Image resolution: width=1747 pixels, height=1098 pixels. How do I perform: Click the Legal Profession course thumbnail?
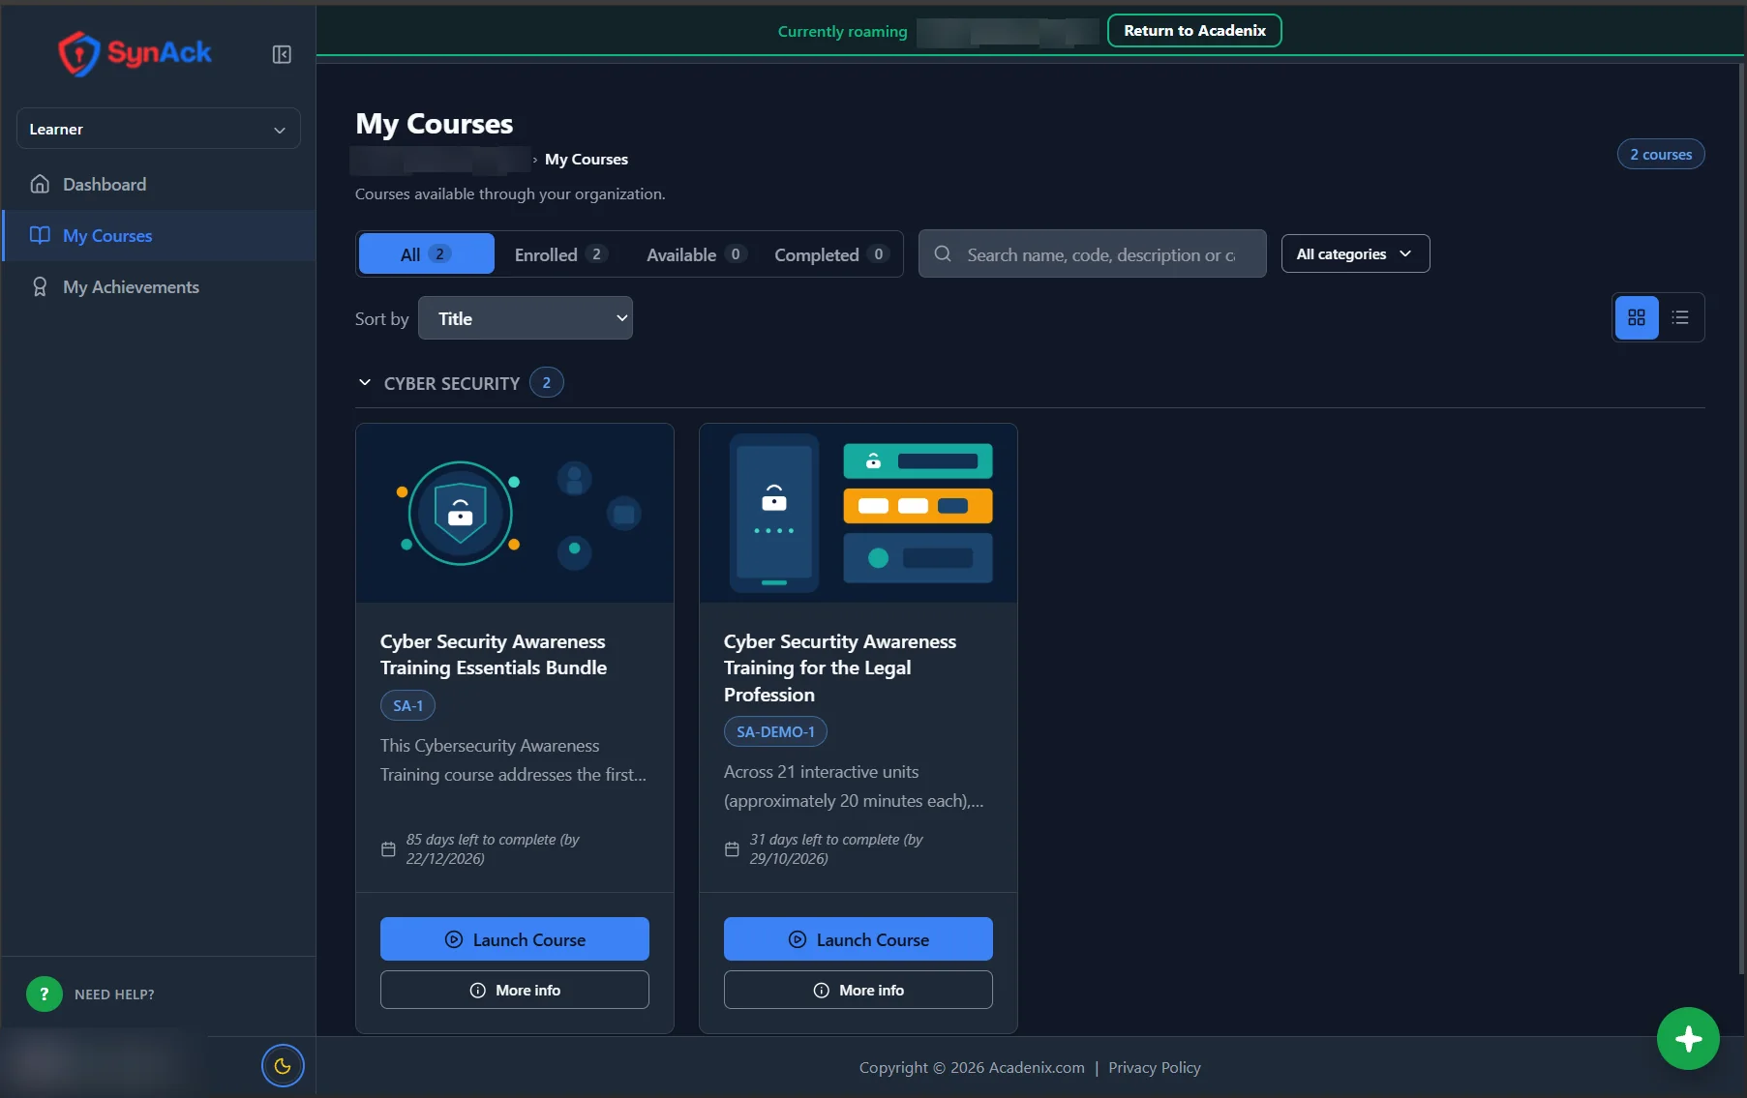pyautogui.click(x=858, y=513)
